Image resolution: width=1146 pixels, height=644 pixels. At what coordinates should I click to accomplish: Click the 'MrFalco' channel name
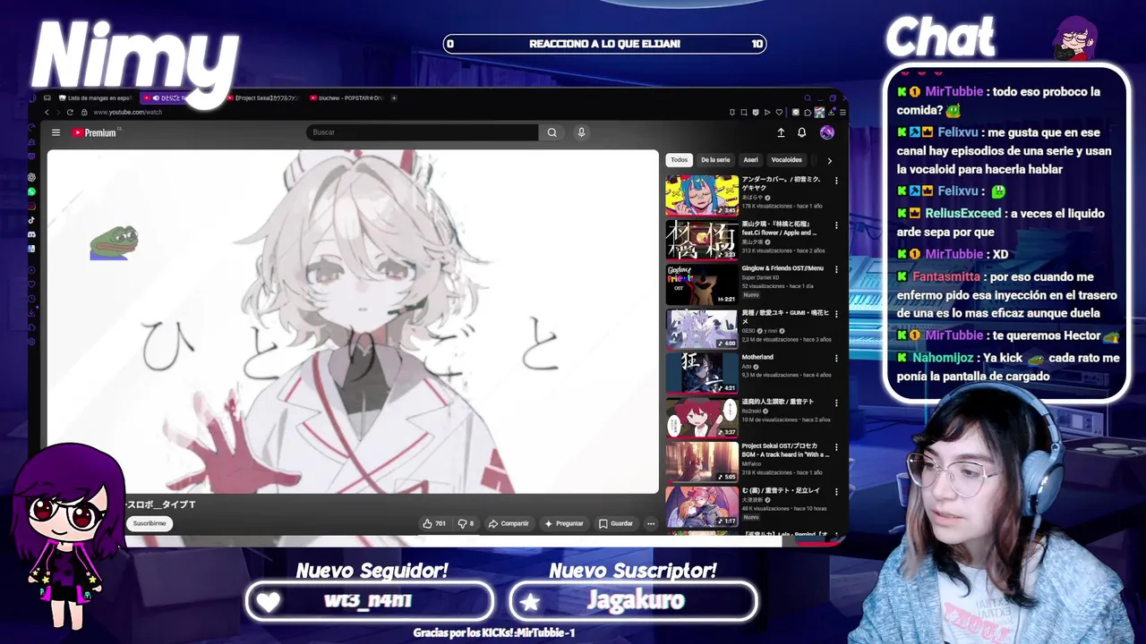750,464
